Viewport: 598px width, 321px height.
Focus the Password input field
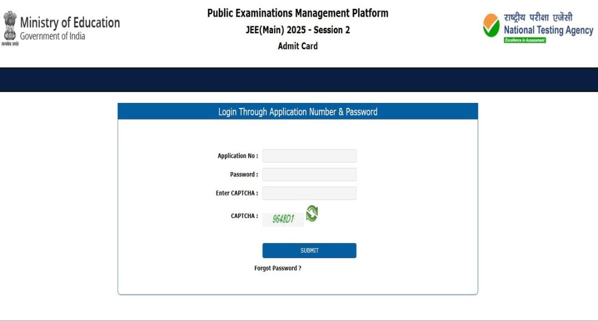[309, 175]
